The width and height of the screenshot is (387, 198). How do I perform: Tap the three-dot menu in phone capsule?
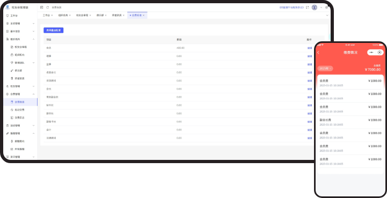point(371,53)
